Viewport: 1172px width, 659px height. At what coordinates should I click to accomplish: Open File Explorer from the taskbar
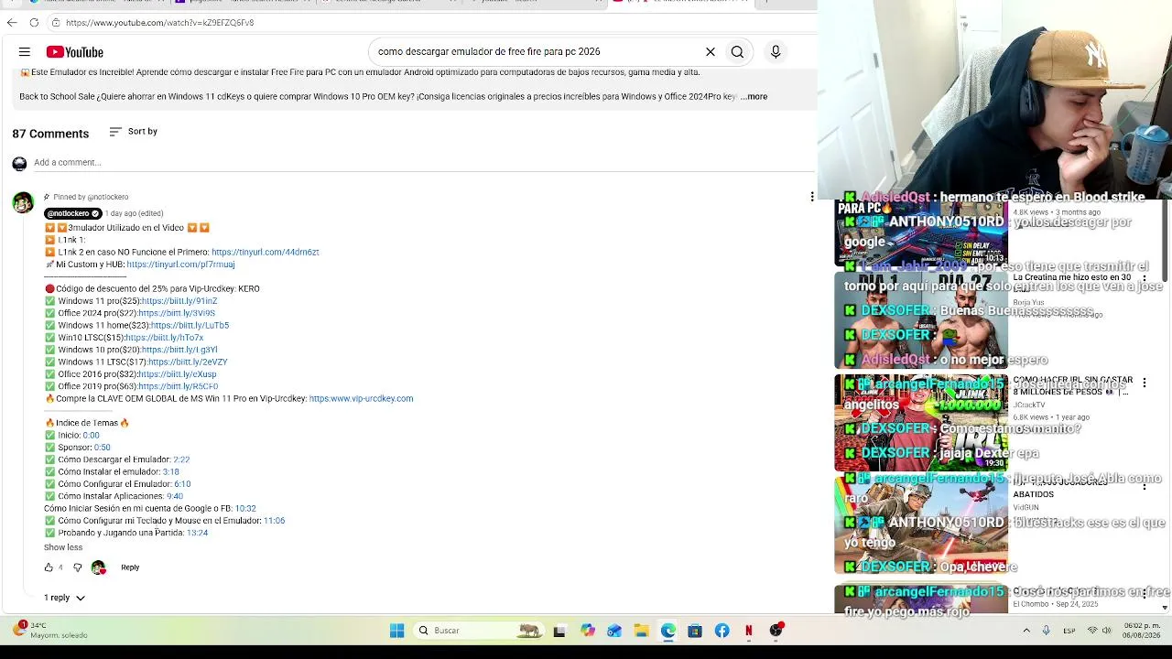tap(641, 631)
